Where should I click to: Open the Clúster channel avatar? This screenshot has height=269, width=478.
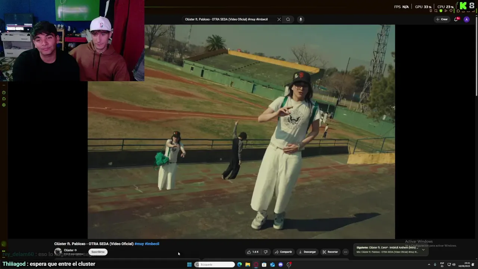58,252
